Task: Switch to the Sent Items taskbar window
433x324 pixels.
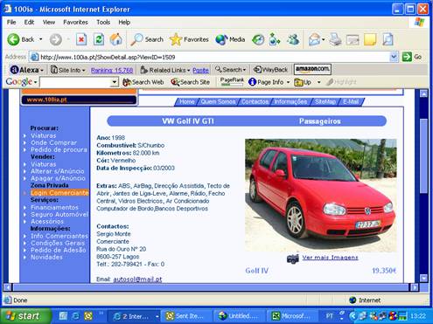Action: 186,316
